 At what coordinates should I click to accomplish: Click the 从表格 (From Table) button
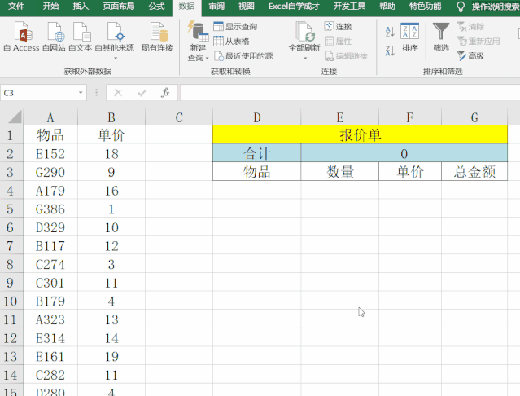[x=232, y=42]
